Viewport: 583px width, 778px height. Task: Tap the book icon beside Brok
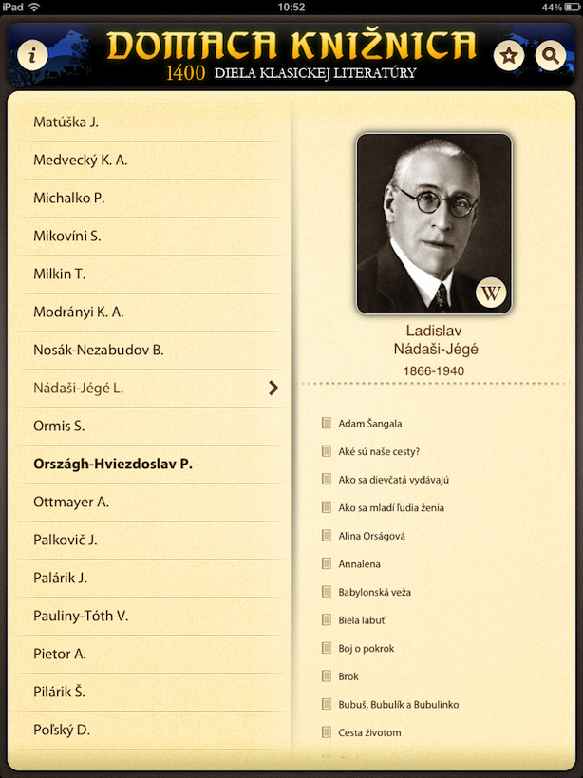point(327,675)
